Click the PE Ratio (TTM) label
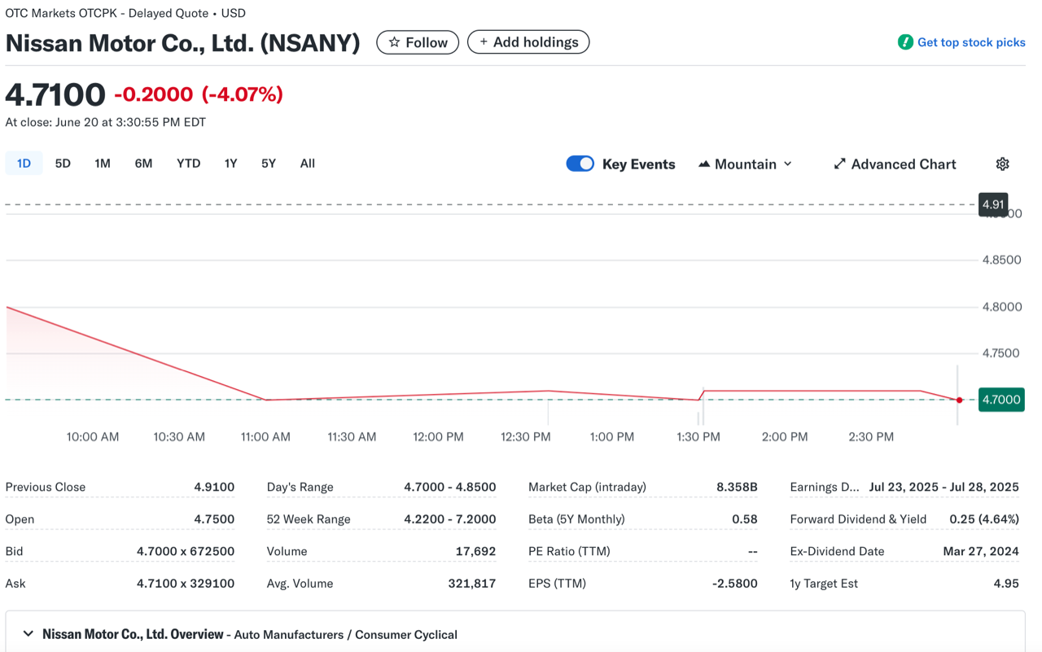Image resolution: width=1042 pixels, height=652 pixels. [568, 551]
